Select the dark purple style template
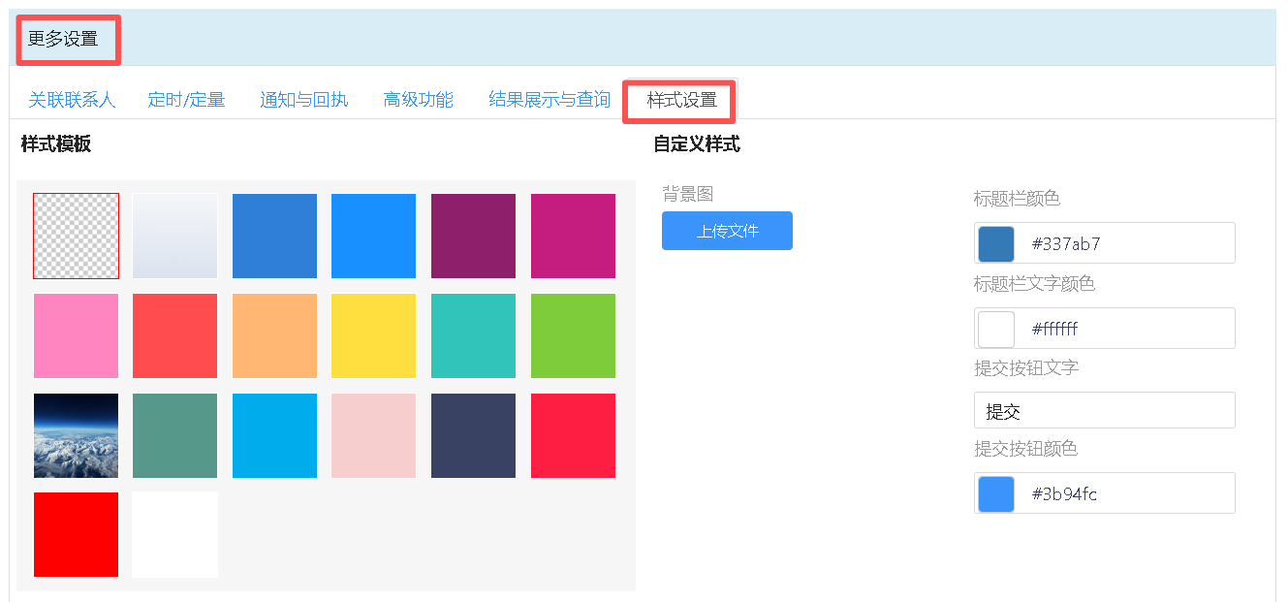 [473, 236]
